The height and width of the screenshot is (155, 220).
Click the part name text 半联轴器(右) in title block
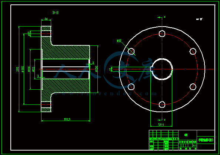[206, 140]
